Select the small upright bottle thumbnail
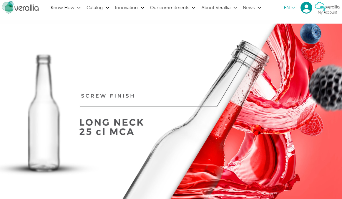 [44, 113]
